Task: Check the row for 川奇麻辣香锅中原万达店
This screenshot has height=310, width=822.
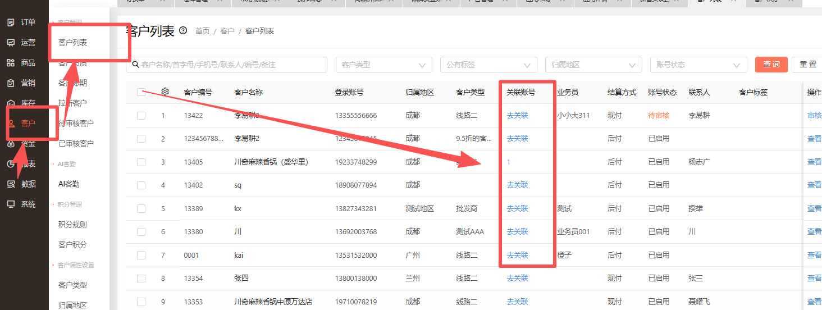Action: click(x=141, y=302)
